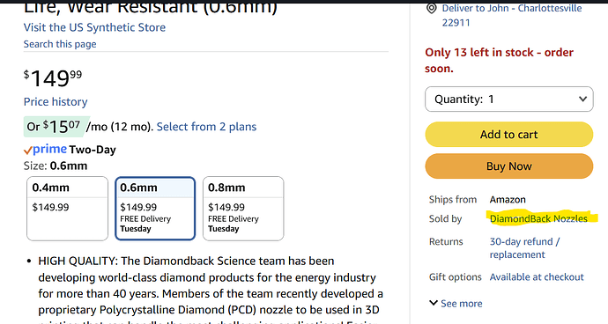This screenshot has width=608, height=324.
Task: Click Gift options Available at checkout
Action: click(537, 277)
